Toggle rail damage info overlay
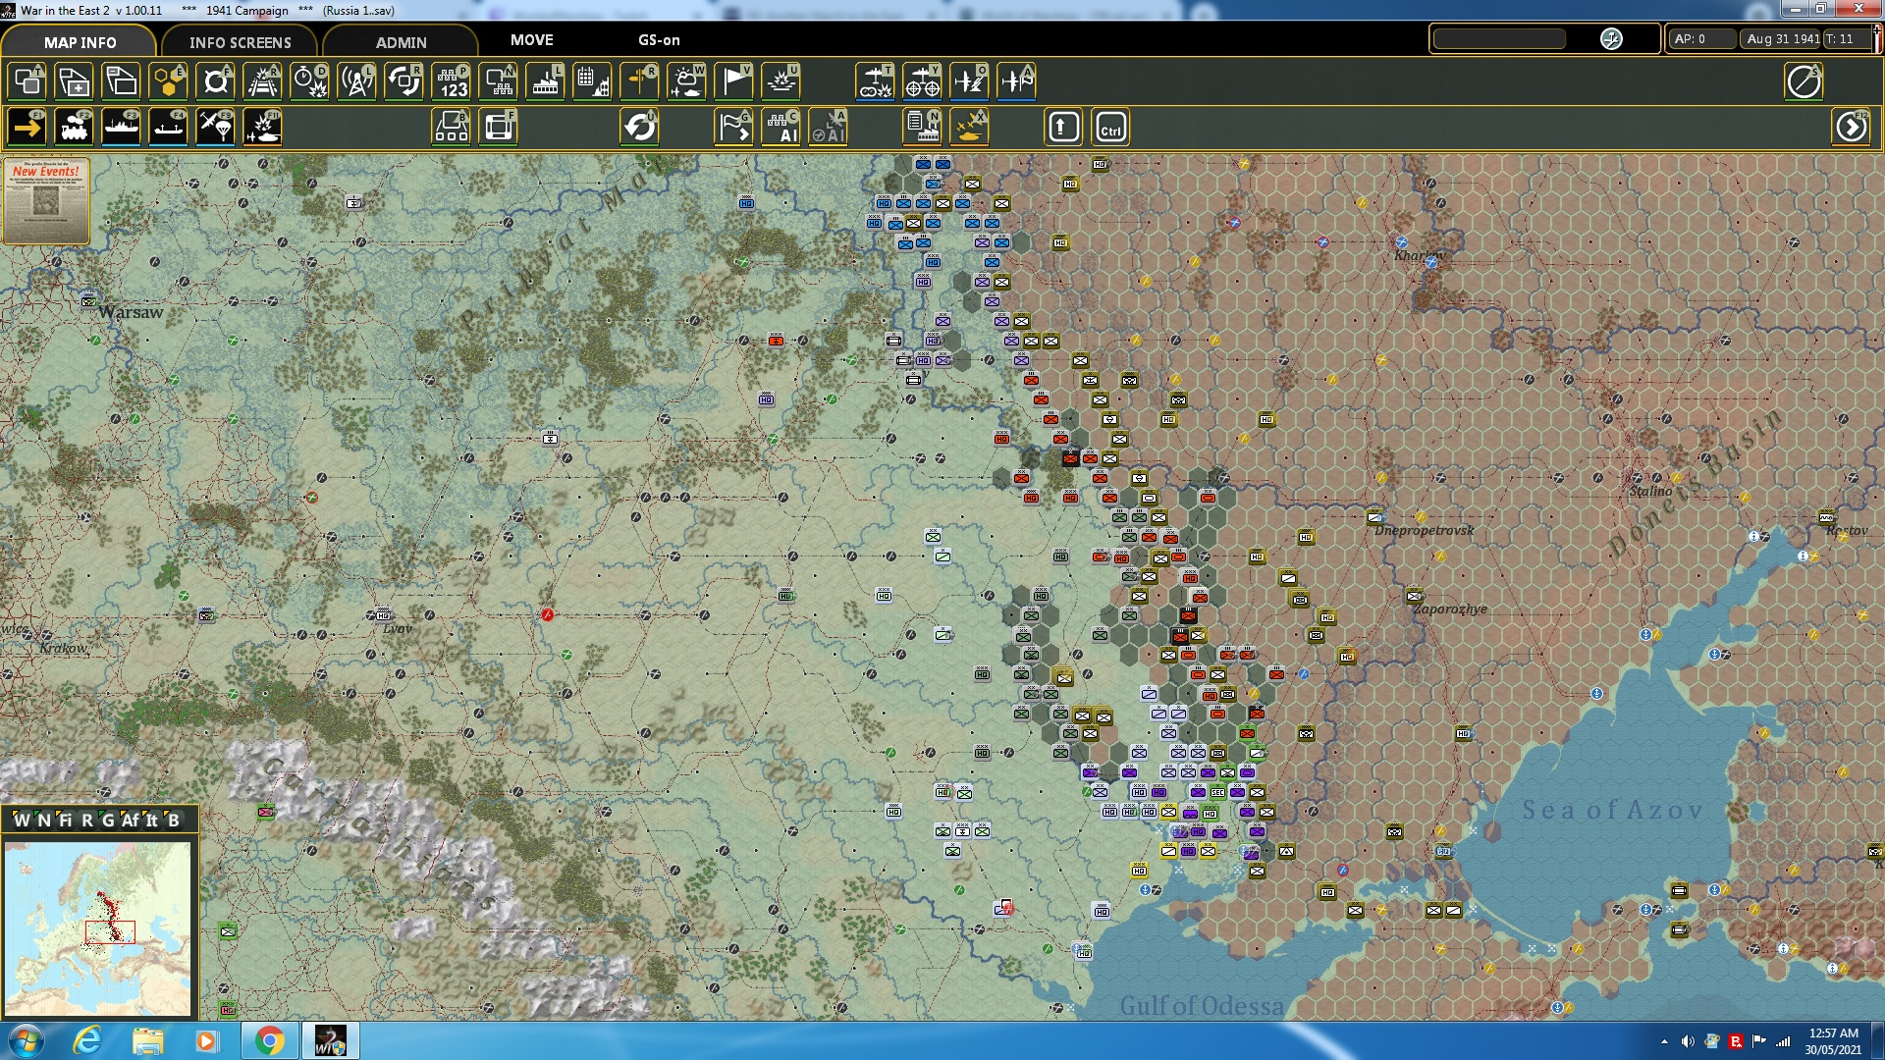This screenshot has height=1060, width=1885. [262, 81]
